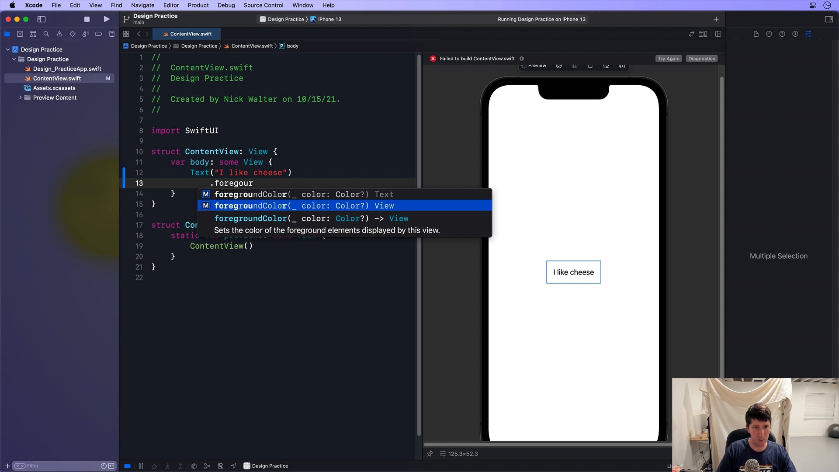This screenshot has height=472, width=839.
Task: Simulate location arrow icon
Action: coord(233,466)
